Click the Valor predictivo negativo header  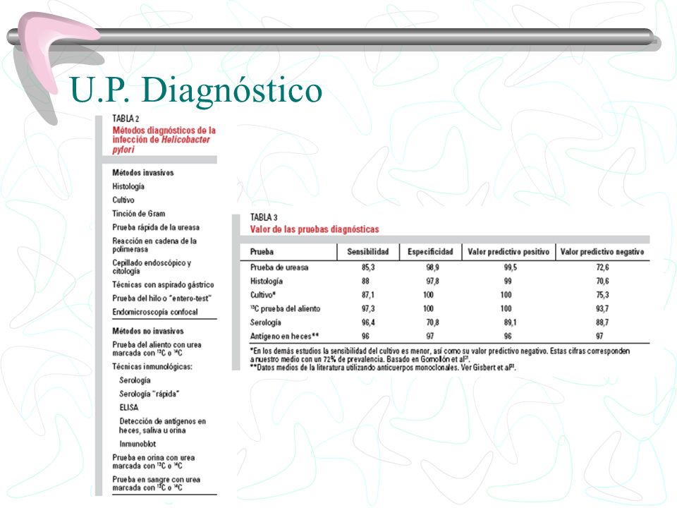point(602,252)
